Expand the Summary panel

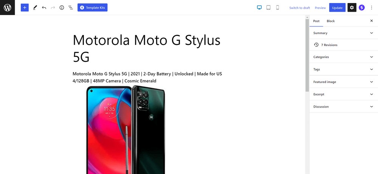[344, 33]
